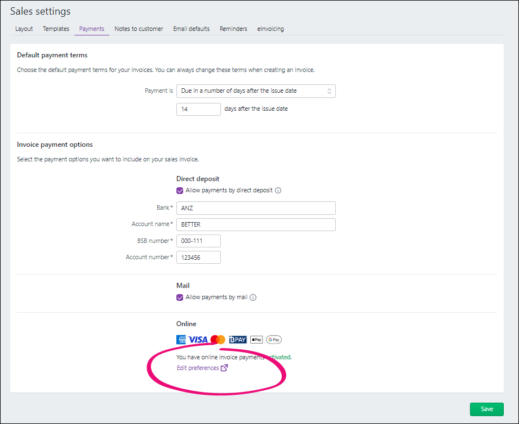519x424 pixels.
Task: Click info icon beside direct deposit option
Action: [x=278, y=191]
